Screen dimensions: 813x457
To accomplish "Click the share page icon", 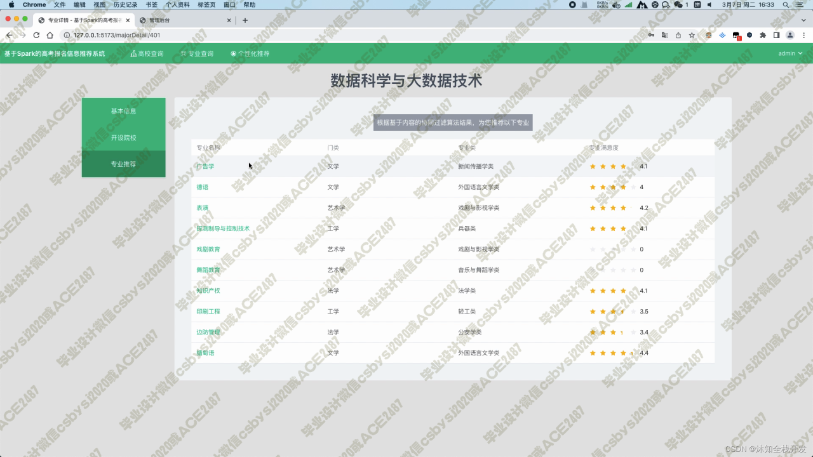I will pyautogui.click(x=678, y=36).
